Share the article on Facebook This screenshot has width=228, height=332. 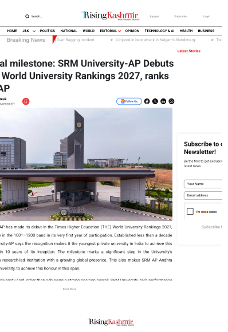[x=147, y=101]
